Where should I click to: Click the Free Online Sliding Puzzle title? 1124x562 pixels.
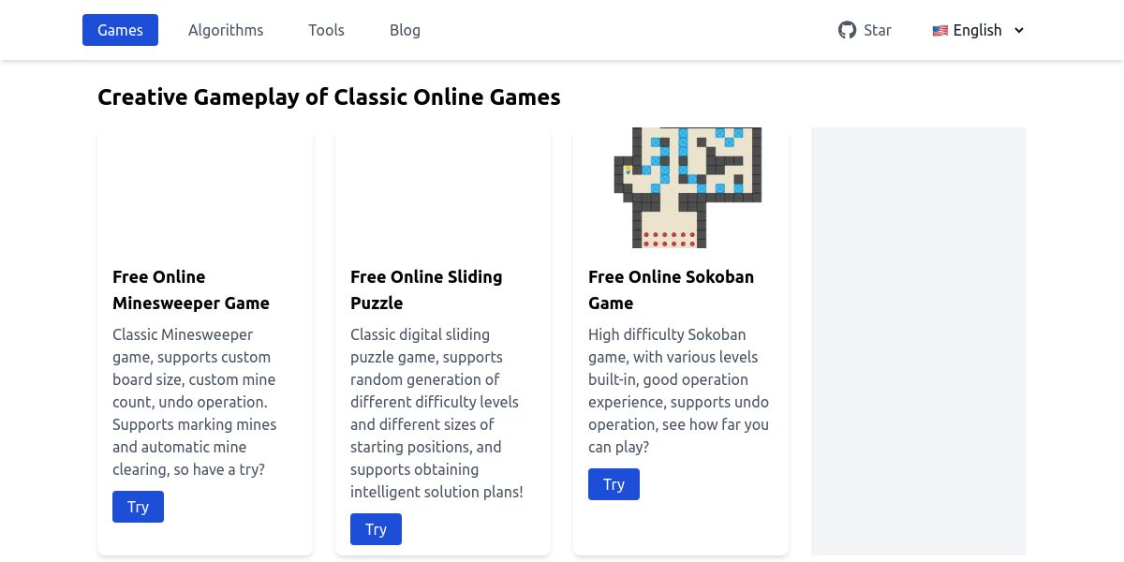[x=426, y=289]
